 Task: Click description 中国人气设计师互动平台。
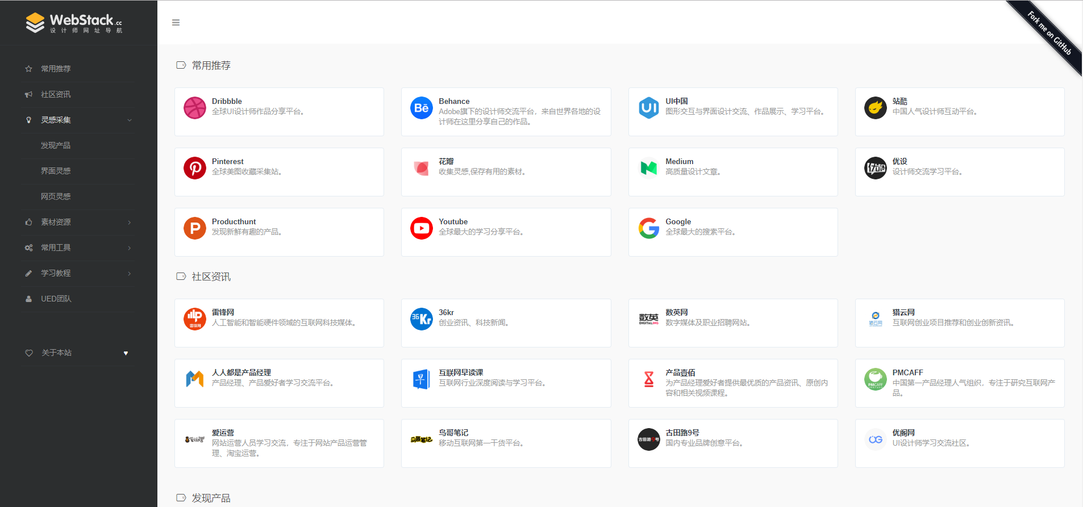point(936,111)
